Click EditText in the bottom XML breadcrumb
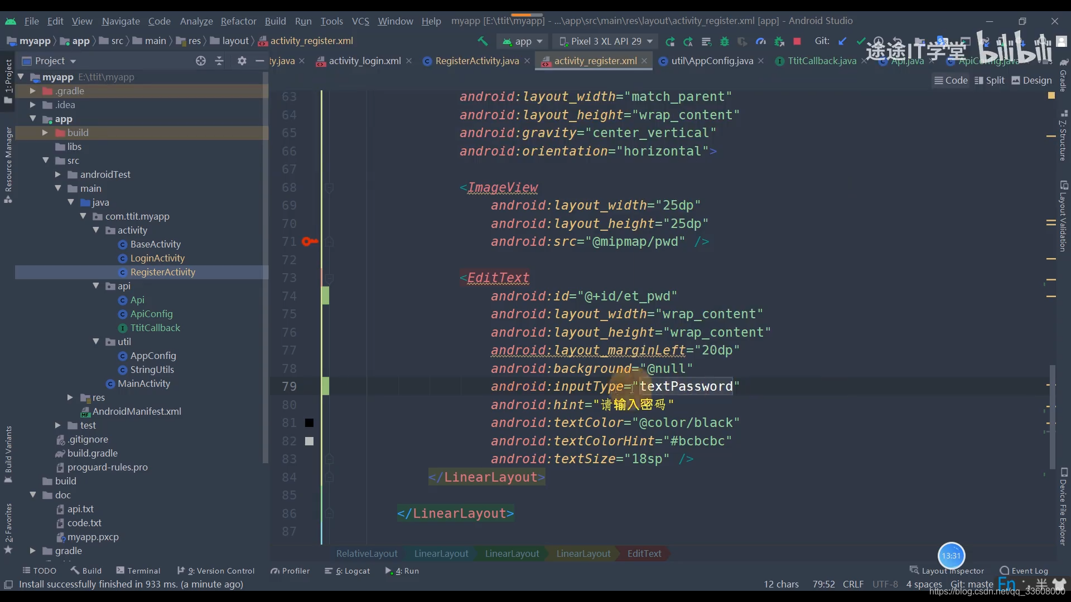Image resolution: width=1071 pixels, height=602 pixels. click(644, 554)
